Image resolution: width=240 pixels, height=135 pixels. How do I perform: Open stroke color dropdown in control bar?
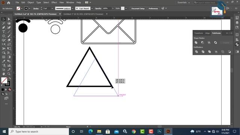(x=29, y=8)
